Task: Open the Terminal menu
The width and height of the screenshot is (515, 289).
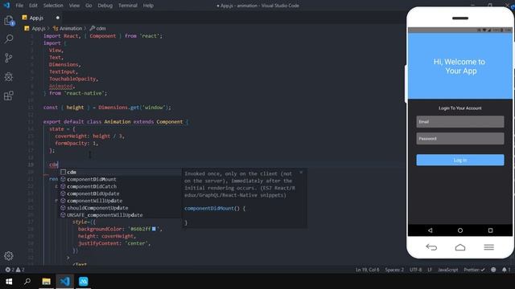Action: [128, 6]
